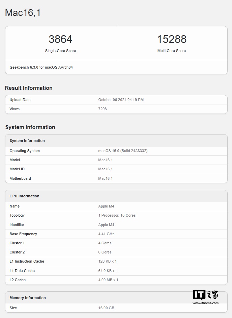Click the Model ID row value
Viewport: 232px width, 318px height.
coord(106,169)
